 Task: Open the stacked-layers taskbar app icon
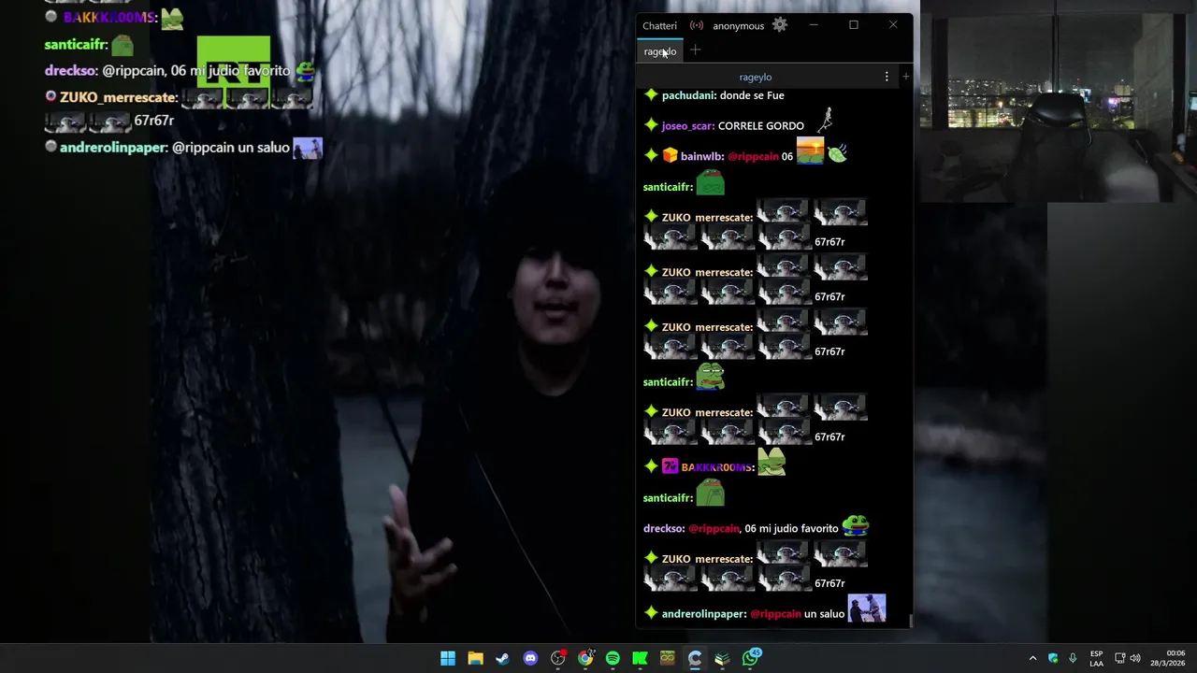[x=722, y=658]
